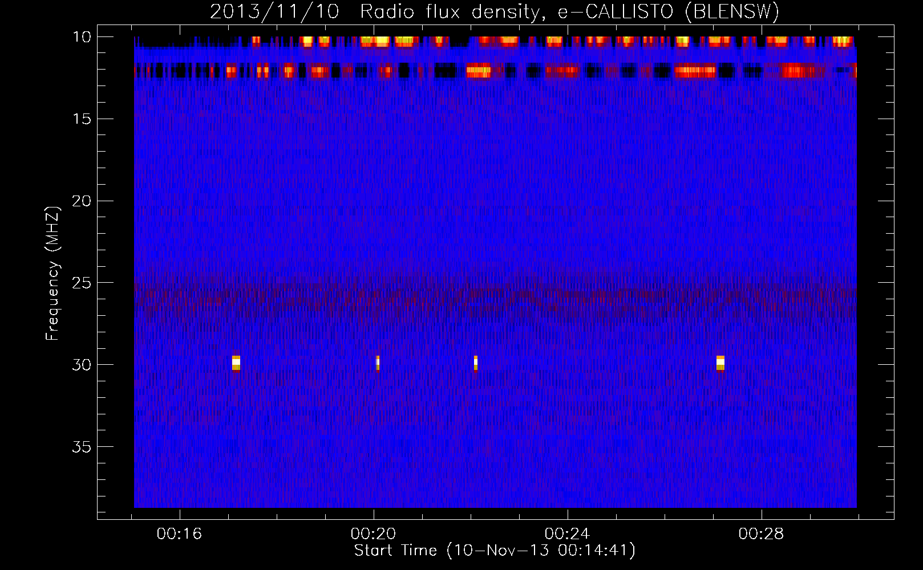Click the 20 MHz frequency tick label
Image resolution: width=923 pixels, height=570 pixels.
(x=82, y=201)
